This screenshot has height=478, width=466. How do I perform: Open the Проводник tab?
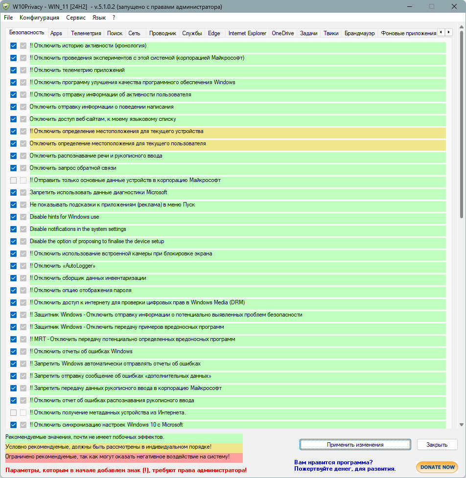coord(163,33)
